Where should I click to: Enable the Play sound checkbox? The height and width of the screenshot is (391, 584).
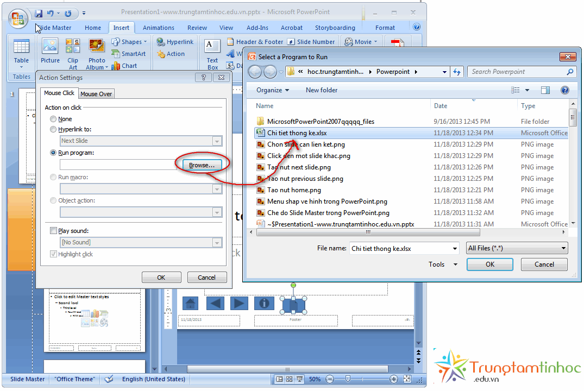coord(53,231)
